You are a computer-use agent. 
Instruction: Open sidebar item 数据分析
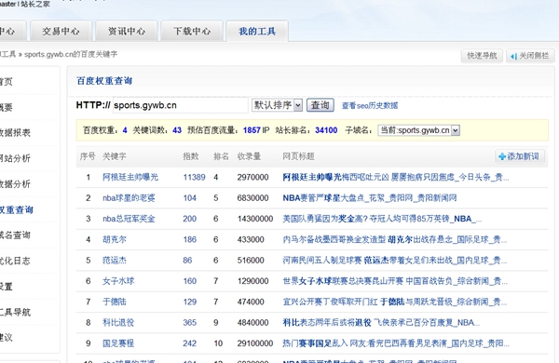coord(15,184)
